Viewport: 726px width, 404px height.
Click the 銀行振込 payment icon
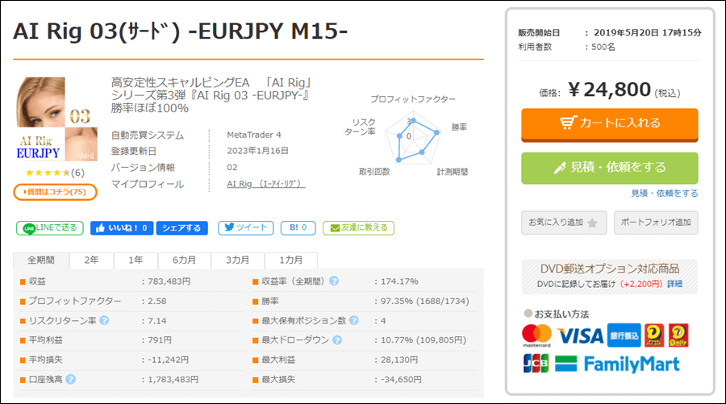(624, 335)
